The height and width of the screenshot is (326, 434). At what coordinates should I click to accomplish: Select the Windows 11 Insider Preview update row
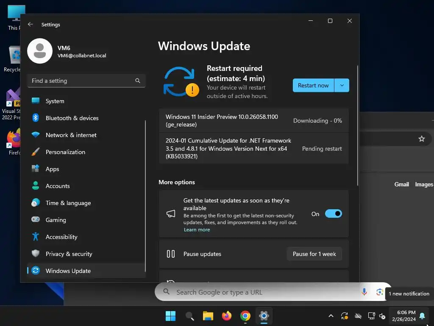(254, 121)
